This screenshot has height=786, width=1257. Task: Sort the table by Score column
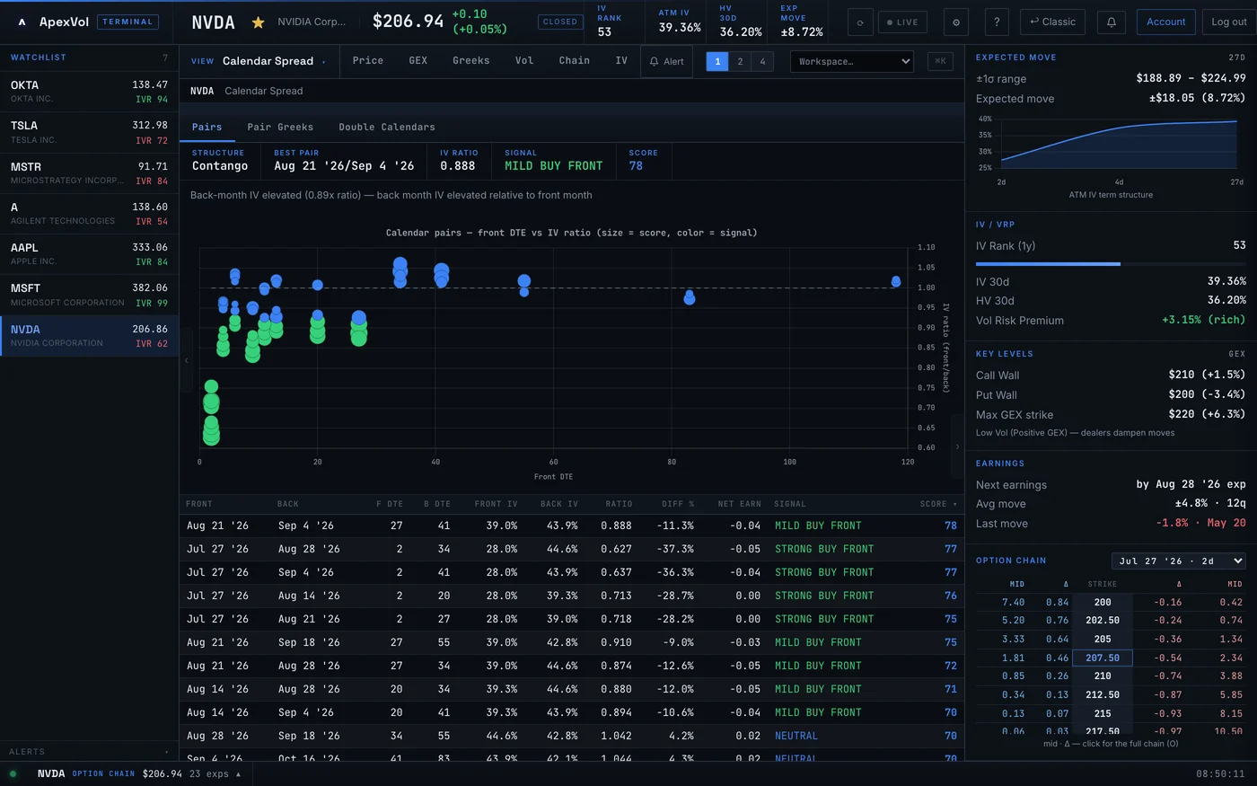pyautogui.click(x=937, y=504)
